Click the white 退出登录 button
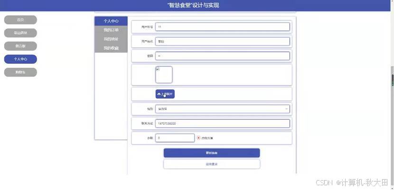394x190 pixels. pos(212,164)
